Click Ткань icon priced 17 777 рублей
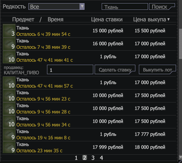Viewport: 182px width, 163px height. click(x=9, y=134)
